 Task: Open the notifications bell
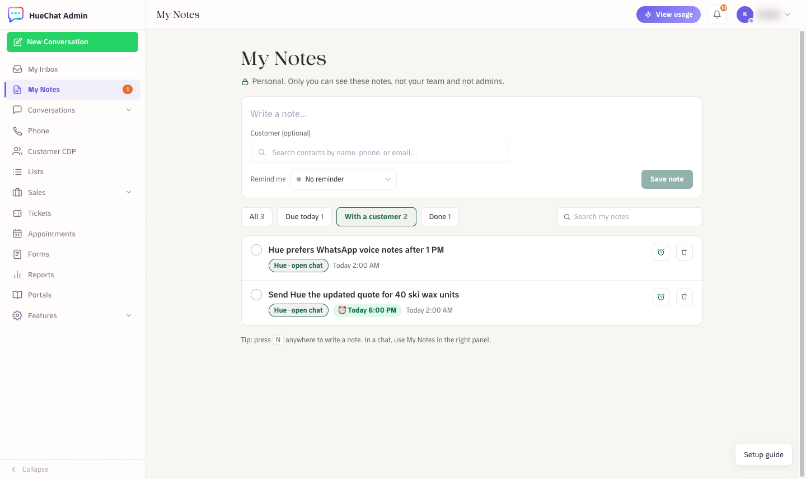coord(717,15)
